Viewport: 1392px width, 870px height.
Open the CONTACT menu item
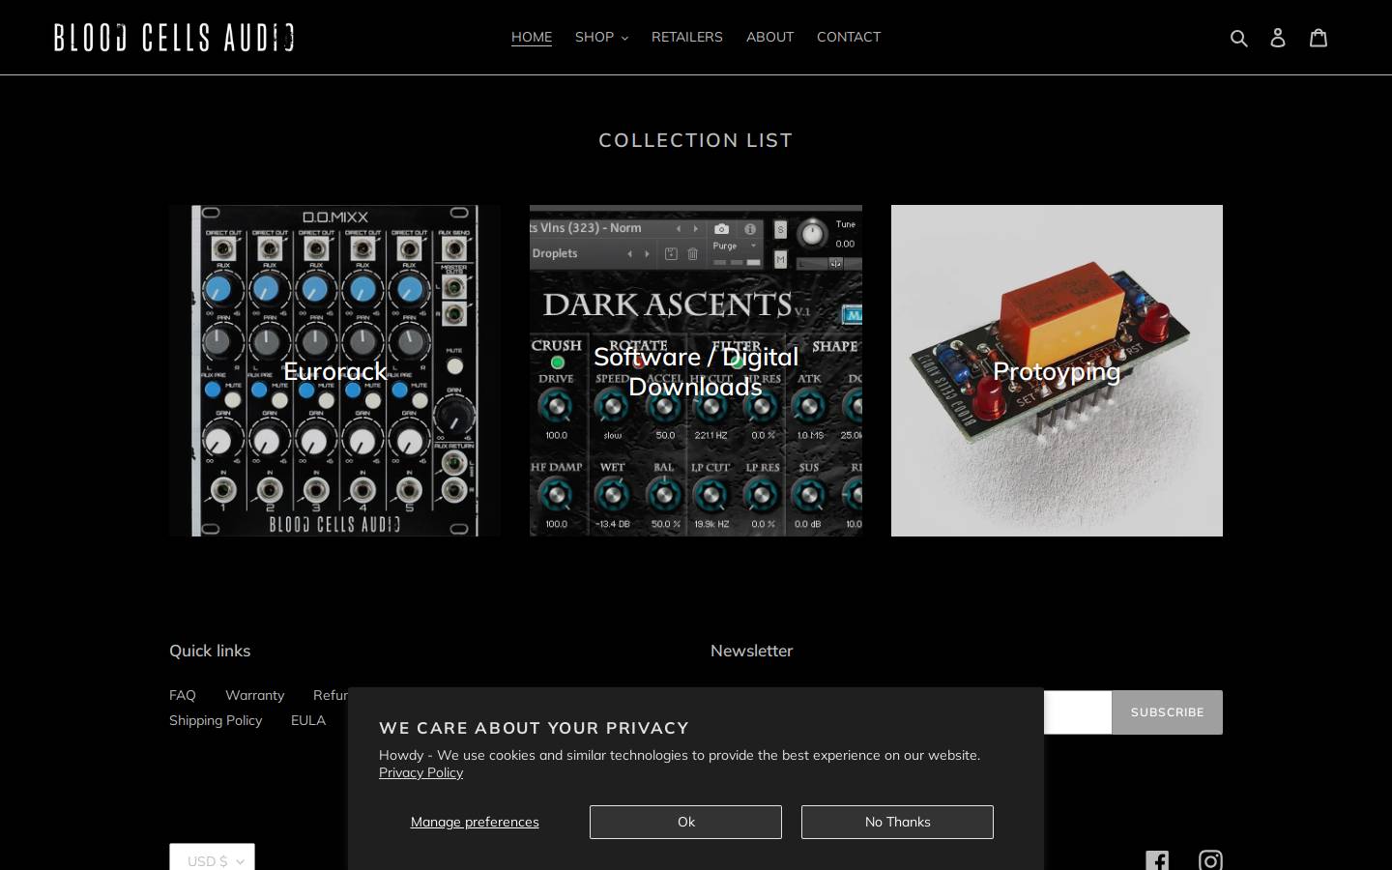click(x=849, y=37)
